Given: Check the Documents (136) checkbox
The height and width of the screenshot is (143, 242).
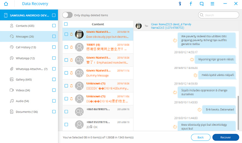Looking at the screenshot, I should coord(54,111).
